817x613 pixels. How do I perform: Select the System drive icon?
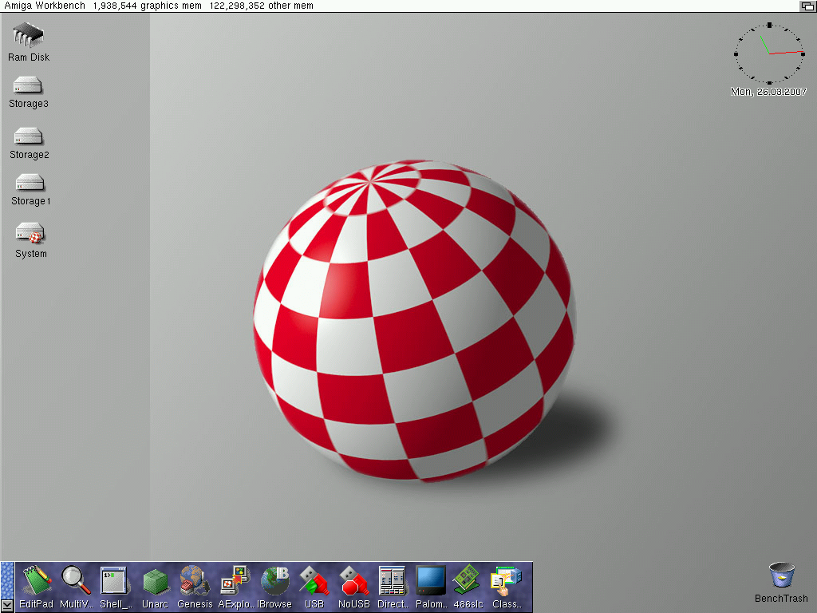point(30,233)
